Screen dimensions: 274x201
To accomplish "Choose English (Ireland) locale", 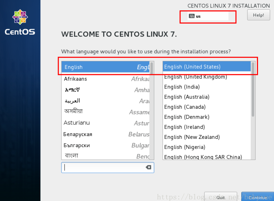I will [x=207, y=127].
